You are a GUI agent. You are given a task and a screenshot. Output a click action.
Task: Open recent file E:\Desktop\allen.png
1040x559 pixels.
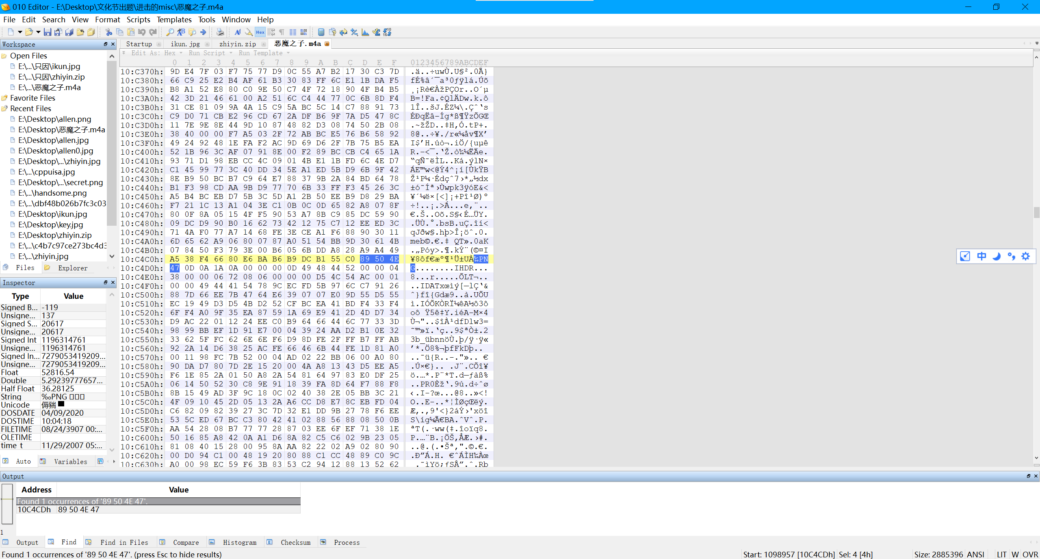(54, 119)
